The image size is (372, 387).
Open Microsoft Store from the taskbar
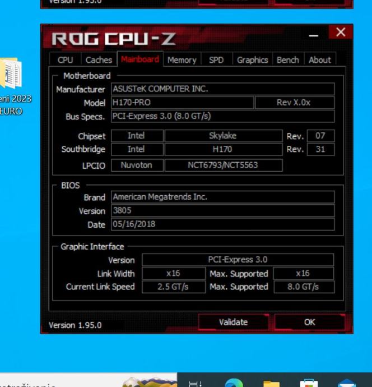[x=309, y=383]
